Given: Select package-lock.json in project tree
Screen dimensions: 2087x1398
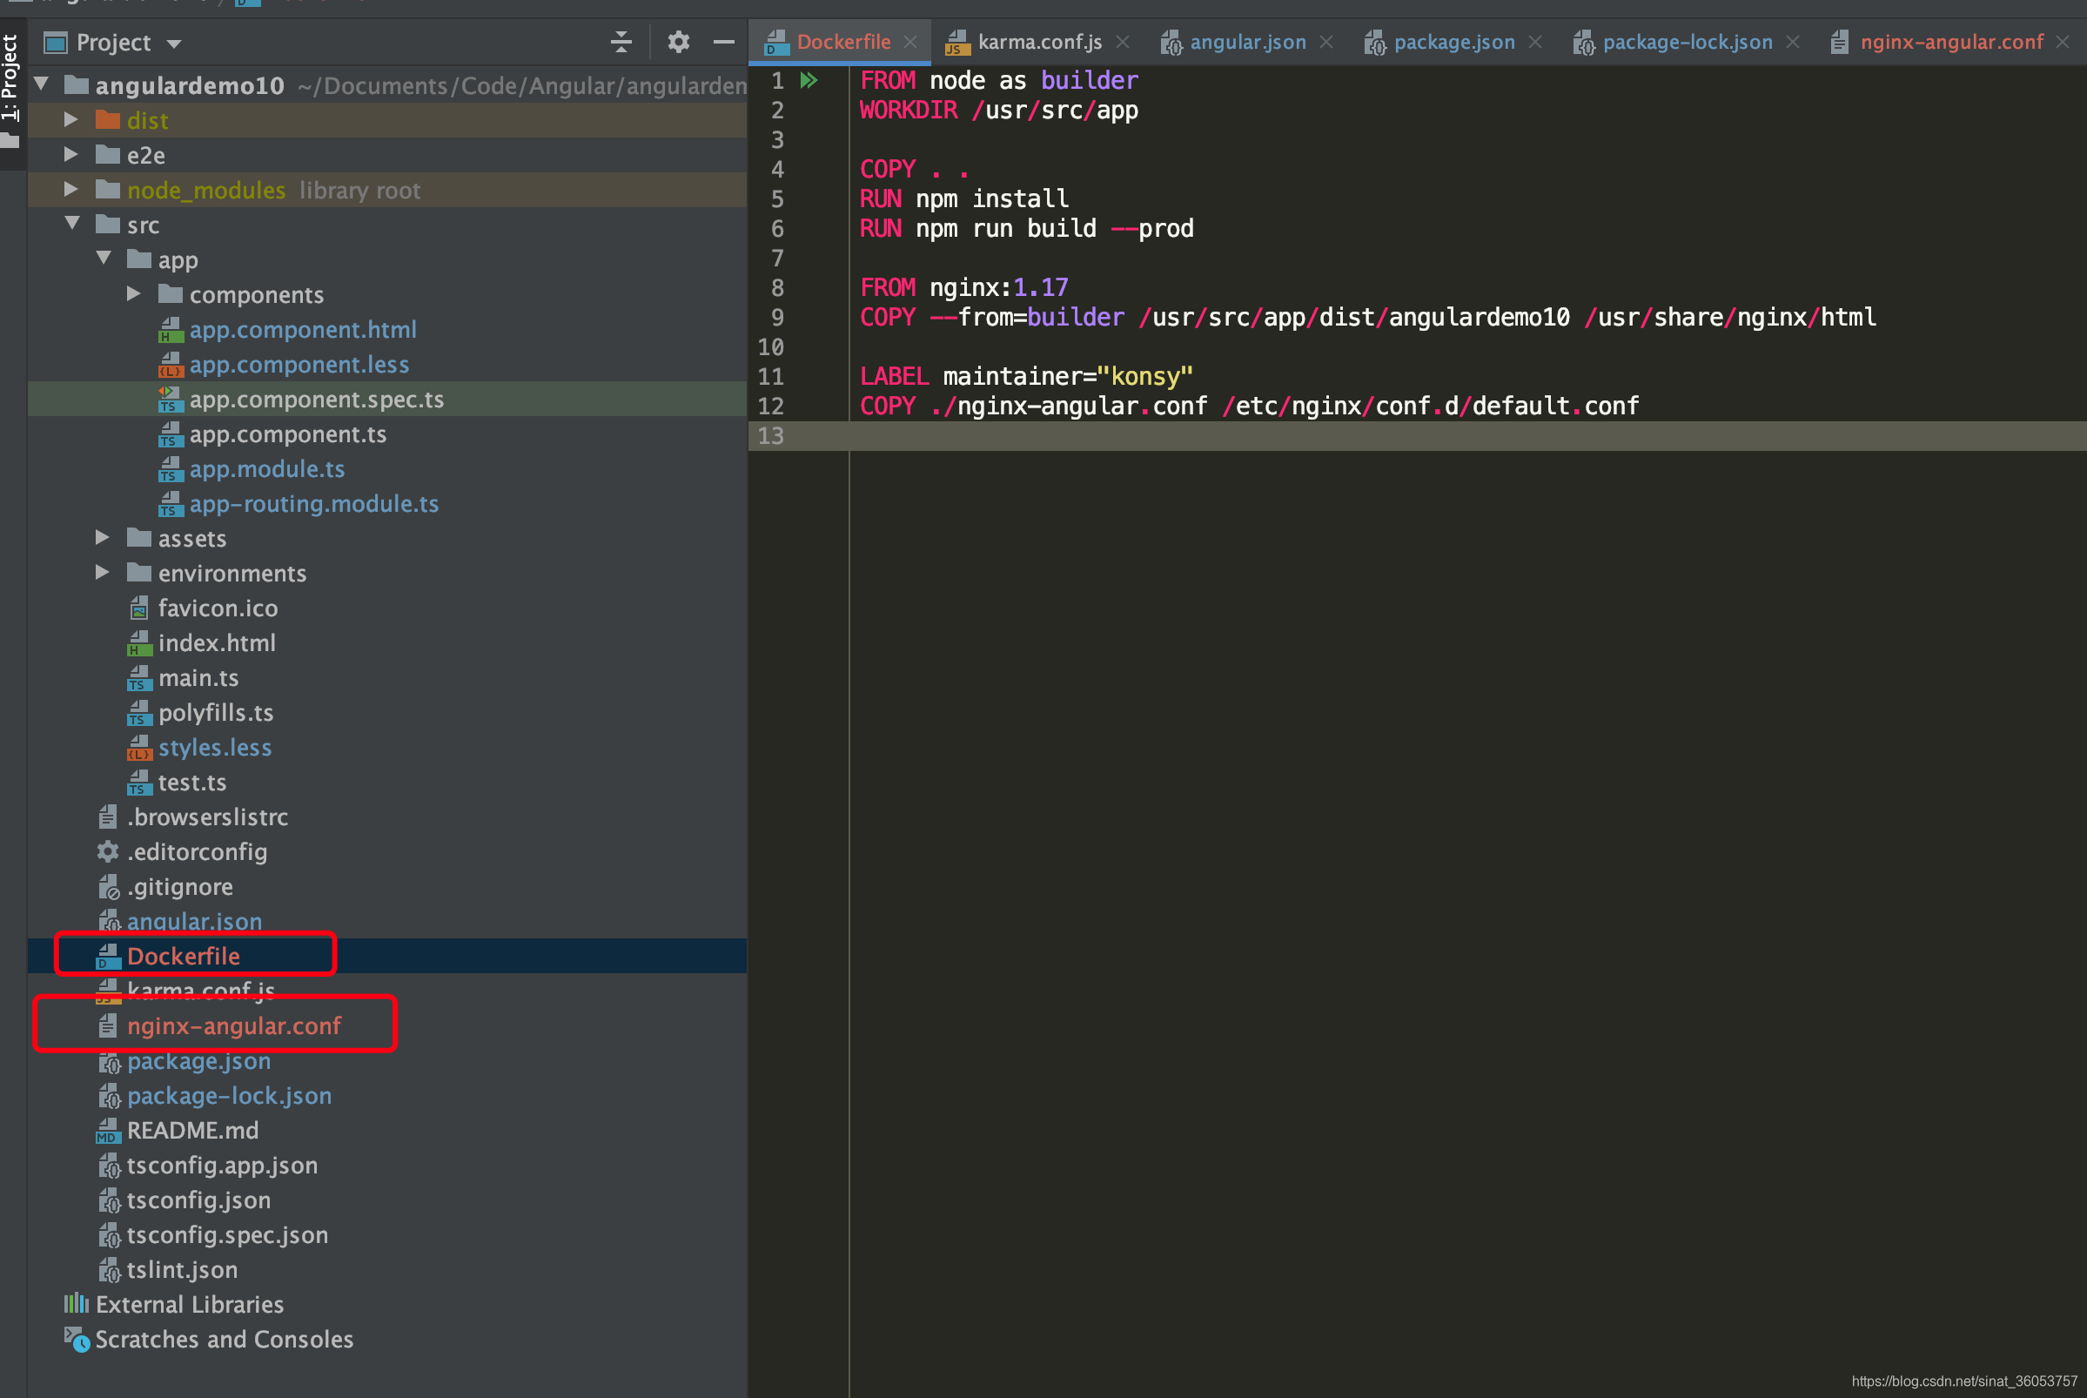Looking at the screenshot, I should tap(387, 1095).
